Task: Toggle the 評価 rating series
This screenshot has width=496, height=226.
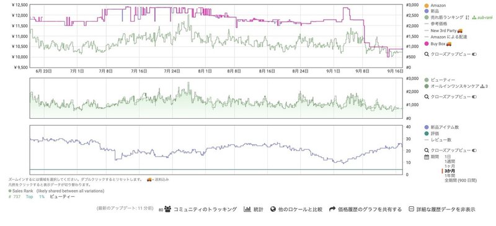Action: click(x=432, y=134)
